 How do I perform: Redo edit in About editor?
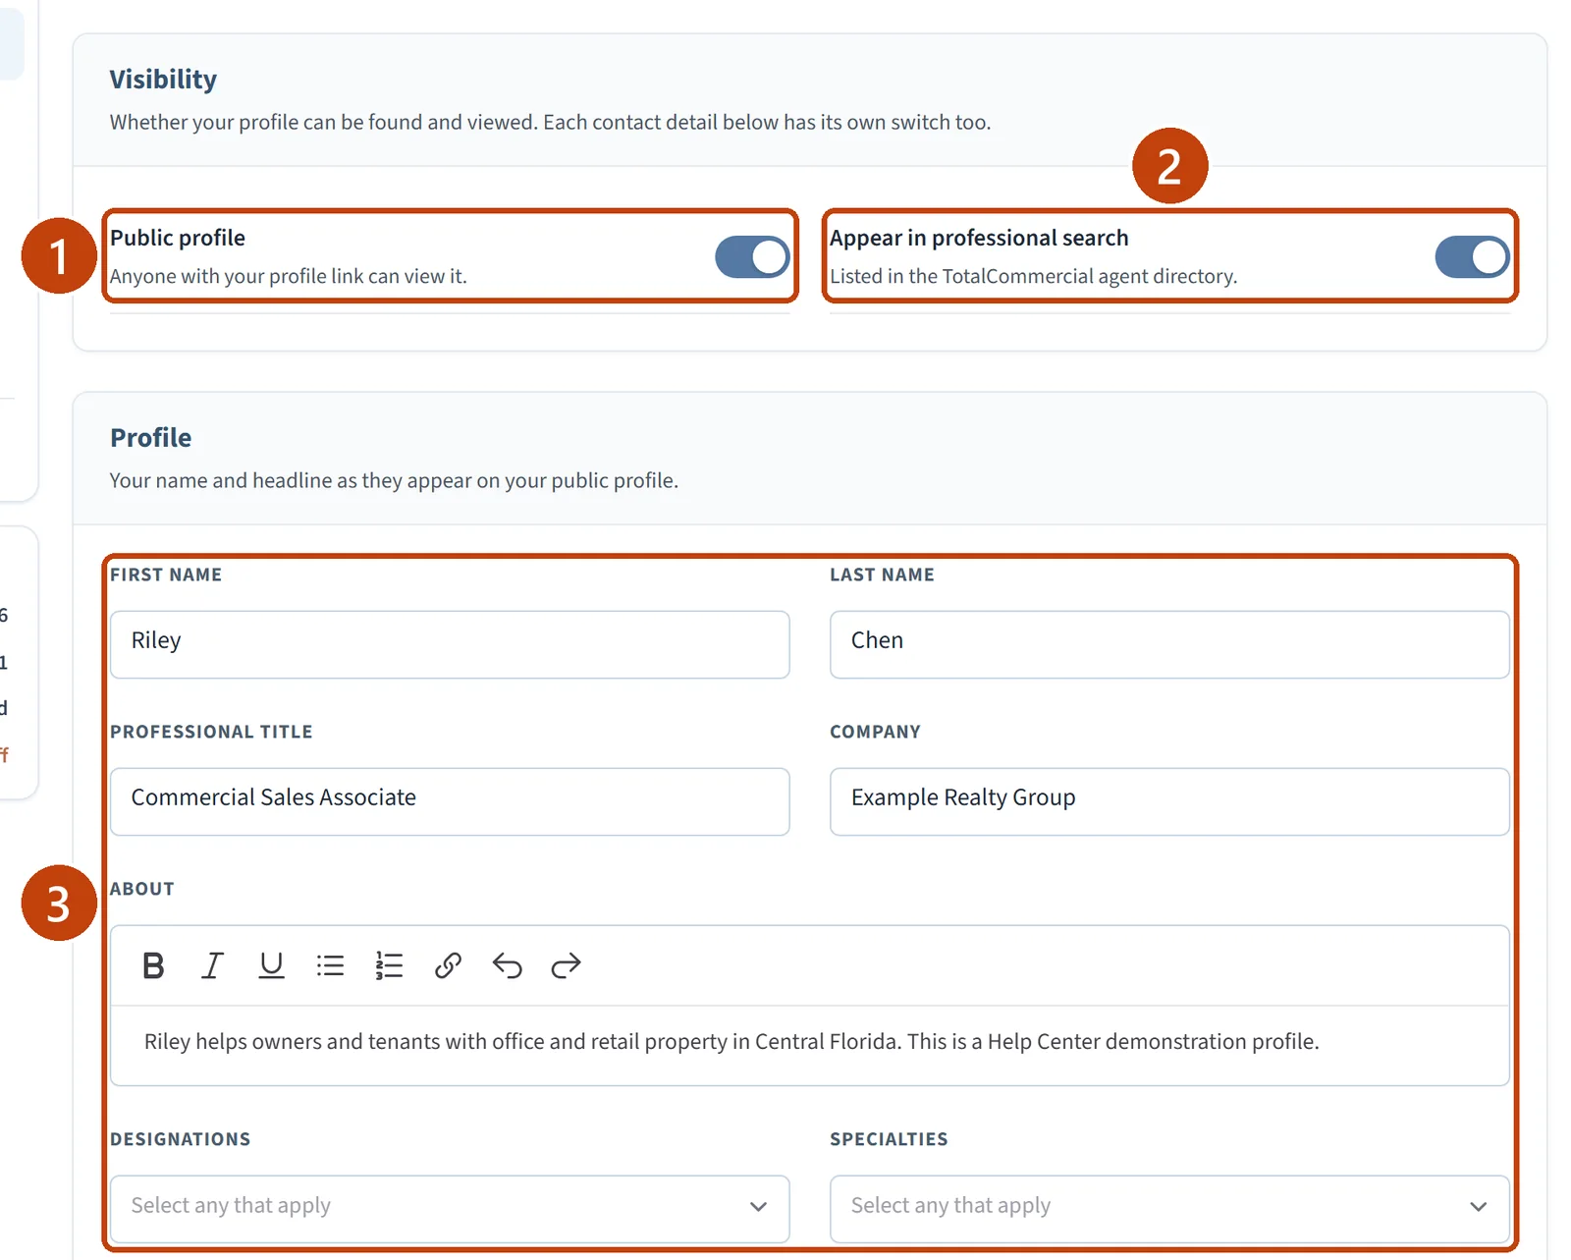tap(566, 965)
